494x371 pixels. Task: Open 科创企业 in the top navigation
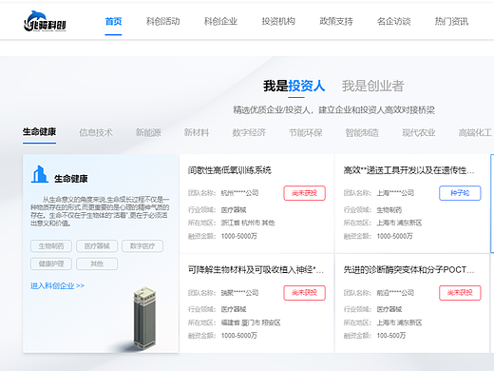click(x=220, y=22)
